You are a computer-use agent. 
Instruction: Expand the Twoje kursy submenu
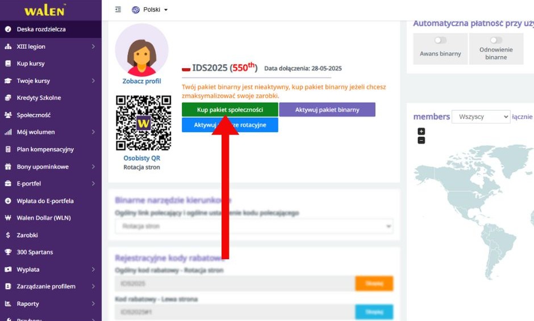click(x=93, y=81)
